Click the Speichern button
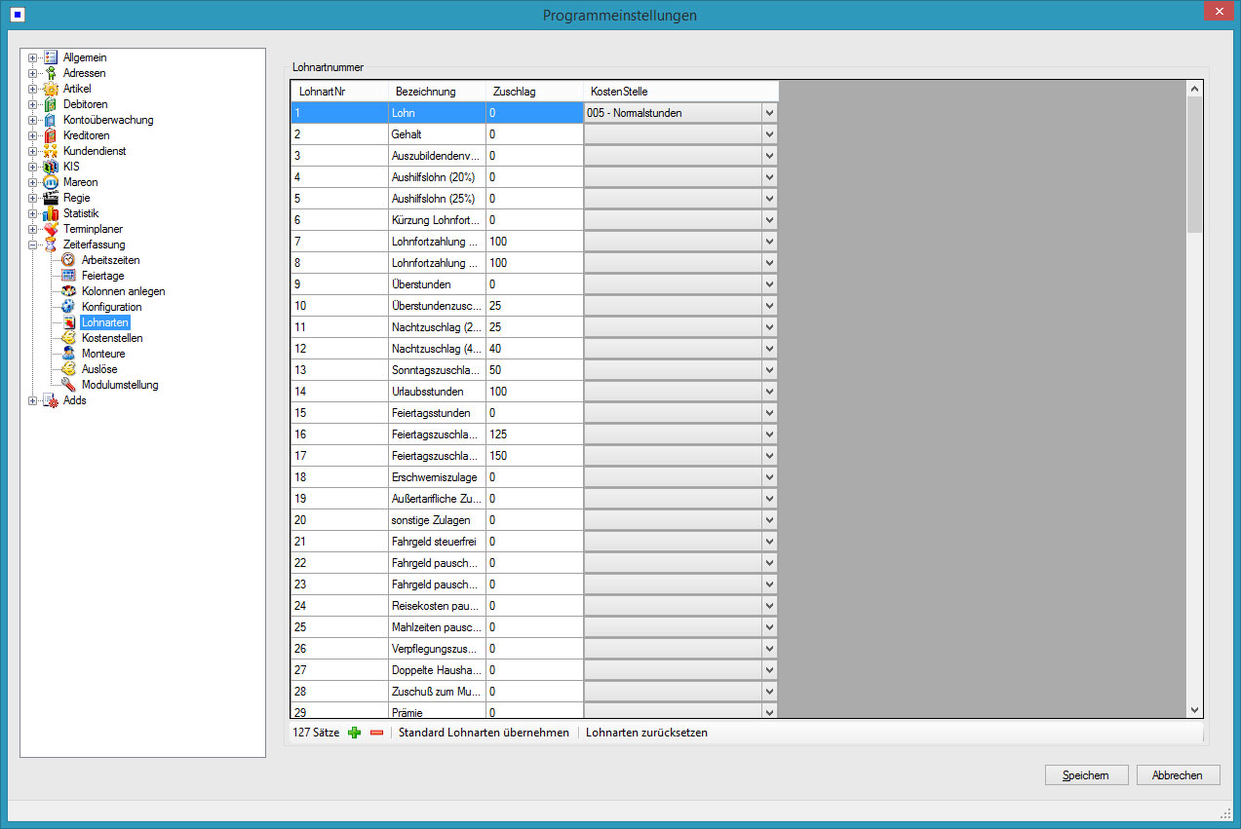The height and width of the screenshot is (829, 1241). pos(1086,775)
